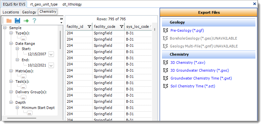263x126 pixels.
Task: Click the Export Files header bar
Action: [x=209, y=12]
